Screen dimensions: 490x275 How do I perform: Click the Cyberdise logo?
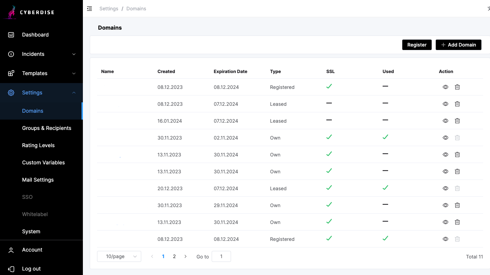(x=30, y=12)
